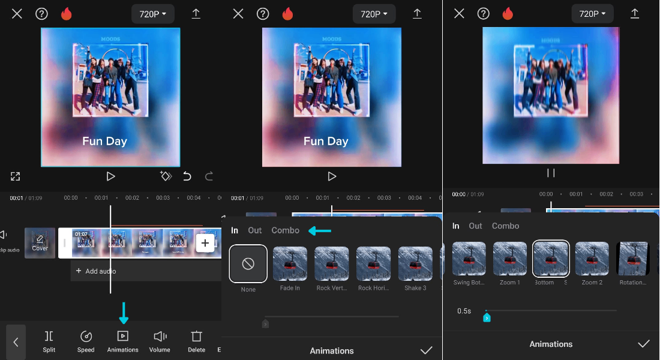The height and width of the screenshot is (360, 660).
Task: Open the Volume tool
Action: [x=160, y=341]
